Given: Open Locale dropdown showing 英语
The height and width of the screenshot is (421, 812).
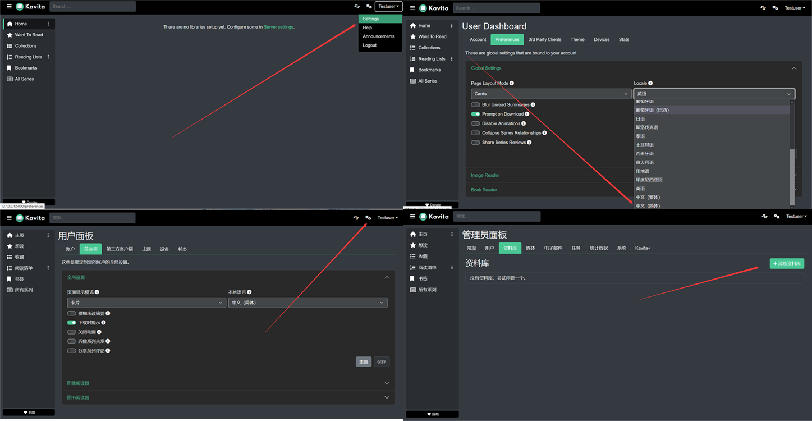Looking at the screenshot, I should tap(714, 94).
